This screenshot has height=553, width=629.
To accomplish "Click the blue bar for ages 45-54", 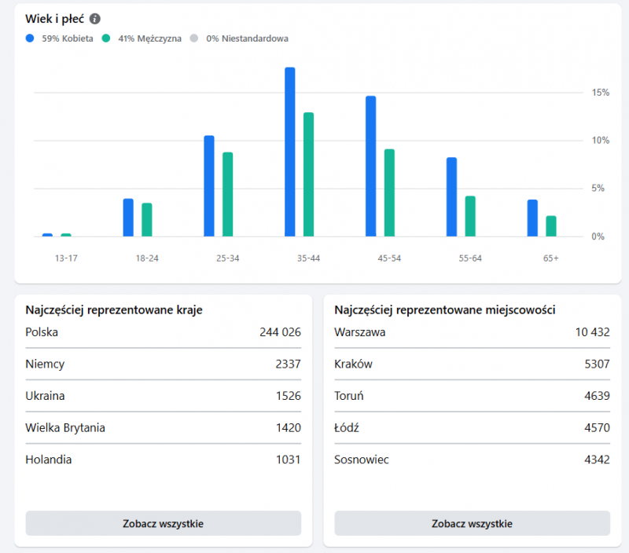I will click(370, 166).
